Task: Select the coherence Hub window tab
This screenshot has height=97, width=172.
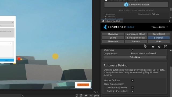Action: tap(112, 21)
